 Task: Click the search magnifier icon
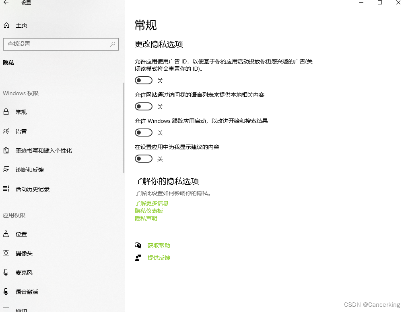[113, 44]
